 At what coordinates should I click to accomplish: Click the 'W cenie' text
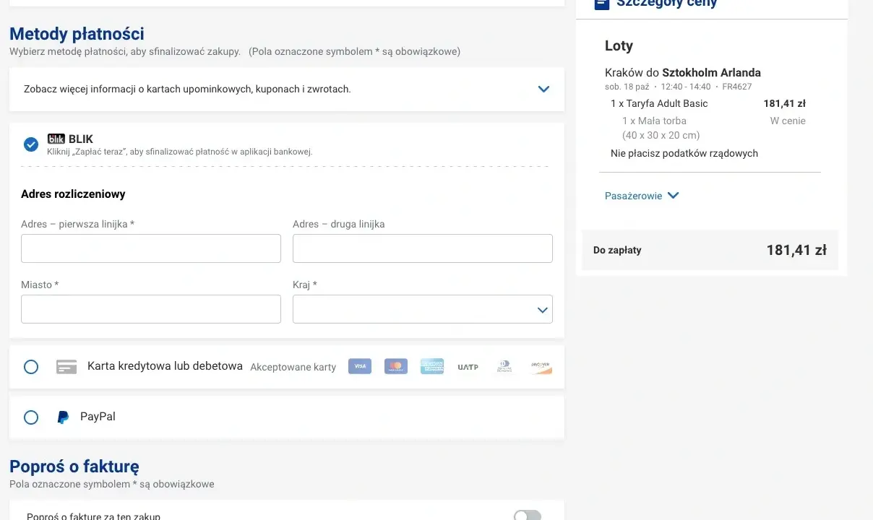(788, 121)
